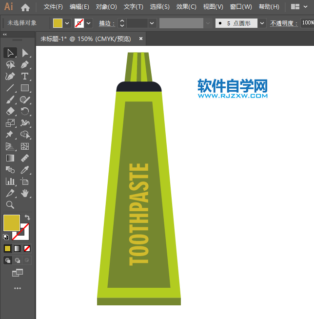
Task: Open the stroke color dropdown arrow
Action: 88,23
